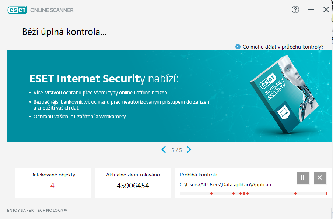Click the rightmost red marker on the progress bar
The height and width of the screenshot is (219, 333).
326,193
